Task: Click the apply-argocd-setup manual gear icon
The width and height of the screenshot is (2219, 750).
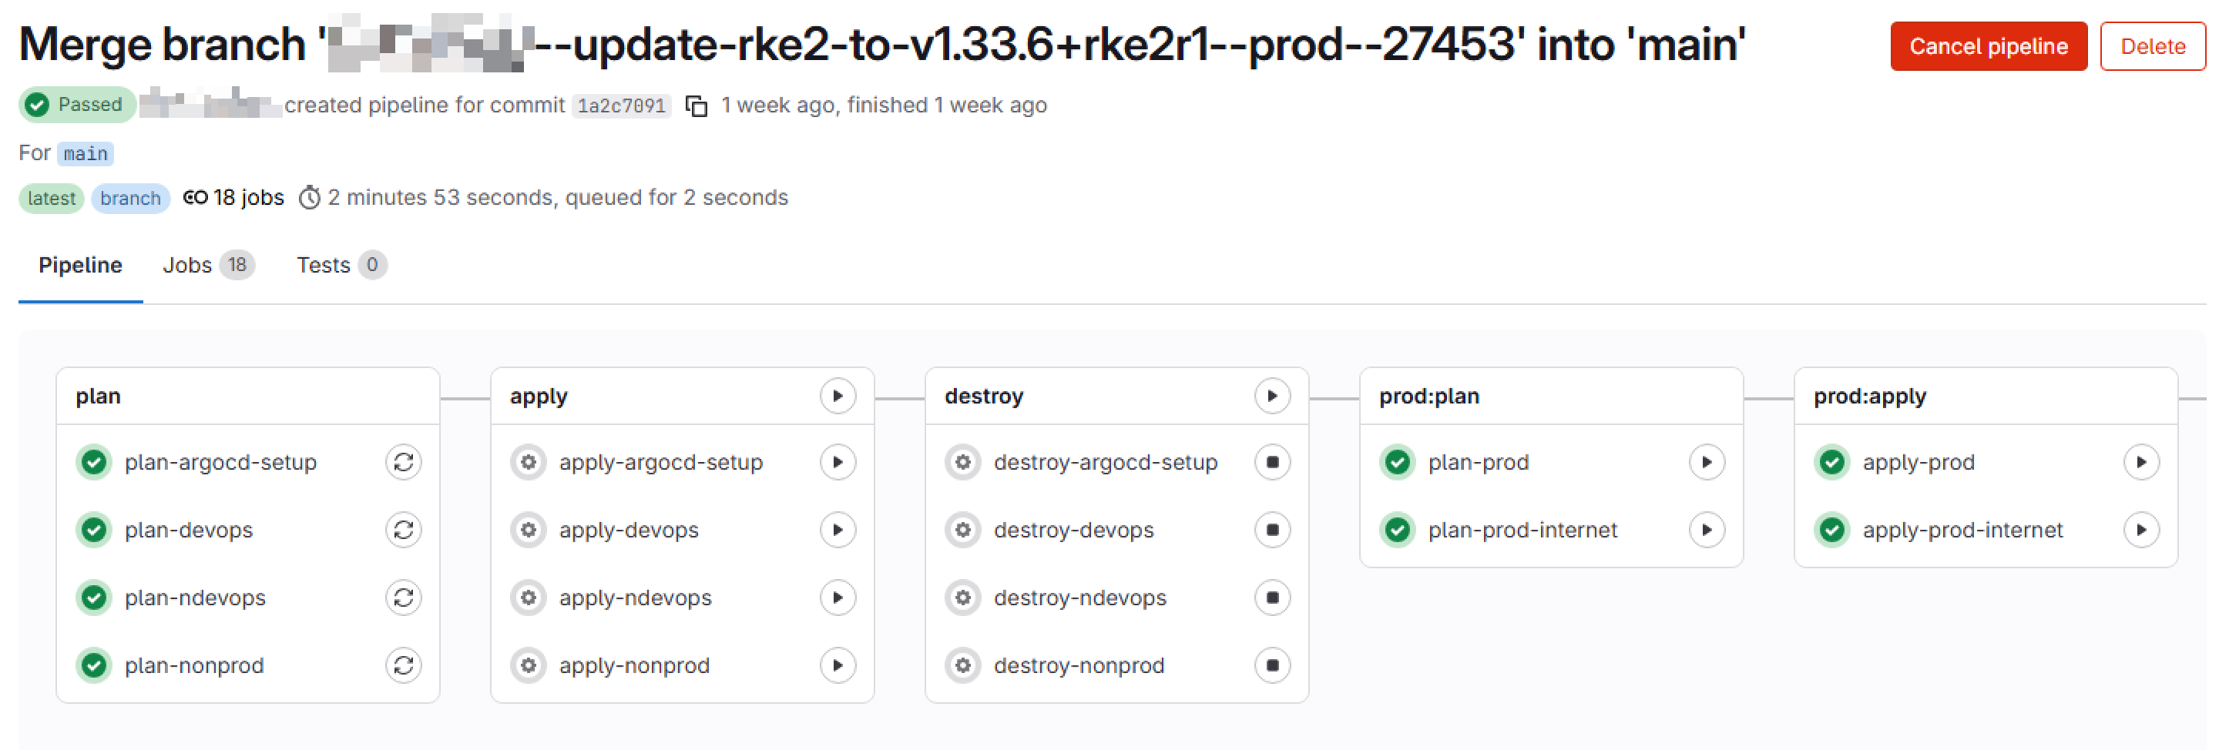Action: (x=528, y=461)
